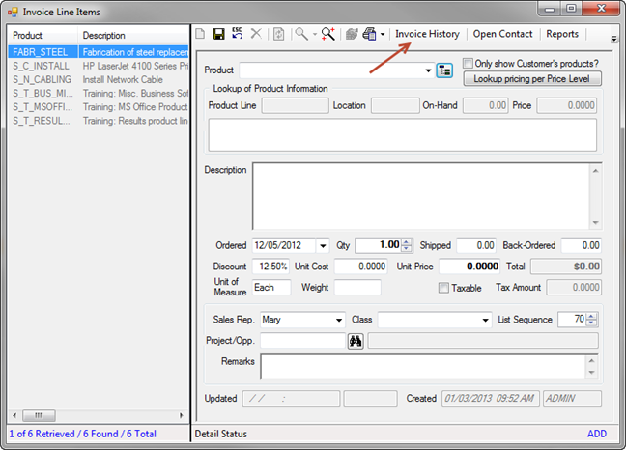The height and width of the screenshot is (450, 626).
Task: Open the Open Contact menu item
Action: coord(502,34)
